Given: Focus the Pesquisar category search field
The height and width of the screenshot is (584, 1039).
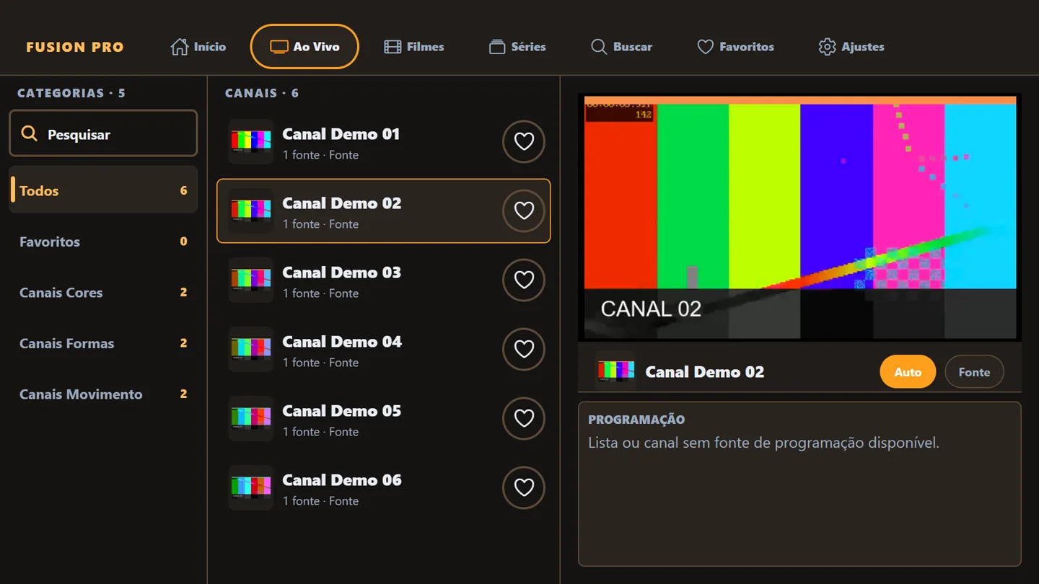Looking at the screenshot, I should [103, 133].
